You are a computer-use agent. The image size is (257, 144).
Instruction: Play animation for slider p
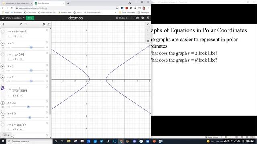(x=3, y=103)
